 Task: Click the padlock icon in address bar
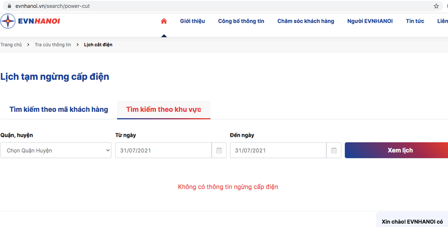coord(10,6)
